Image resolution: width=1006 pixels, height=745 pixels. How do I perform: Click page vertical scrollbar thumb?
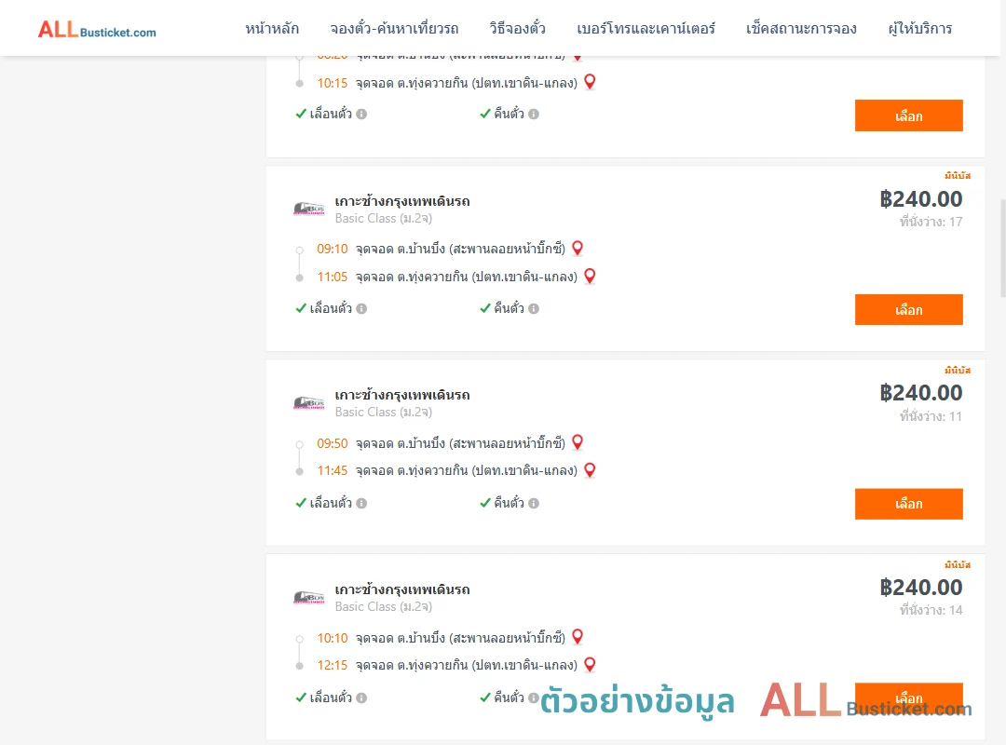[1003, 249]
